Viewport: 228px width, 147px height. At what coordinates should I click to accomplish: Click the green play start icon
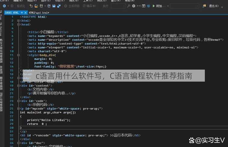pos(153,6)
